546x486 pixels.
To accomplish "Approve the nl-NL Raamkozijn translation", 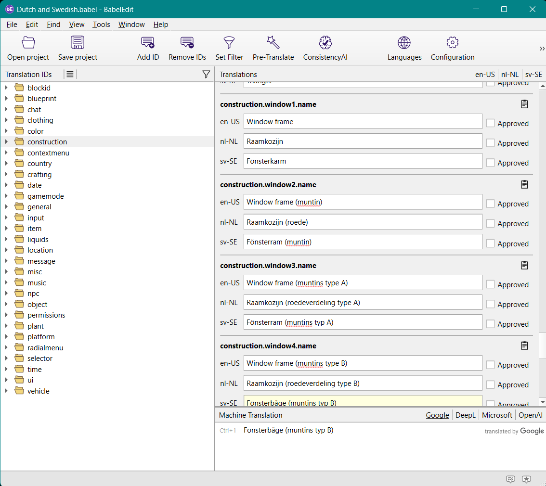I will click(491, 143).
